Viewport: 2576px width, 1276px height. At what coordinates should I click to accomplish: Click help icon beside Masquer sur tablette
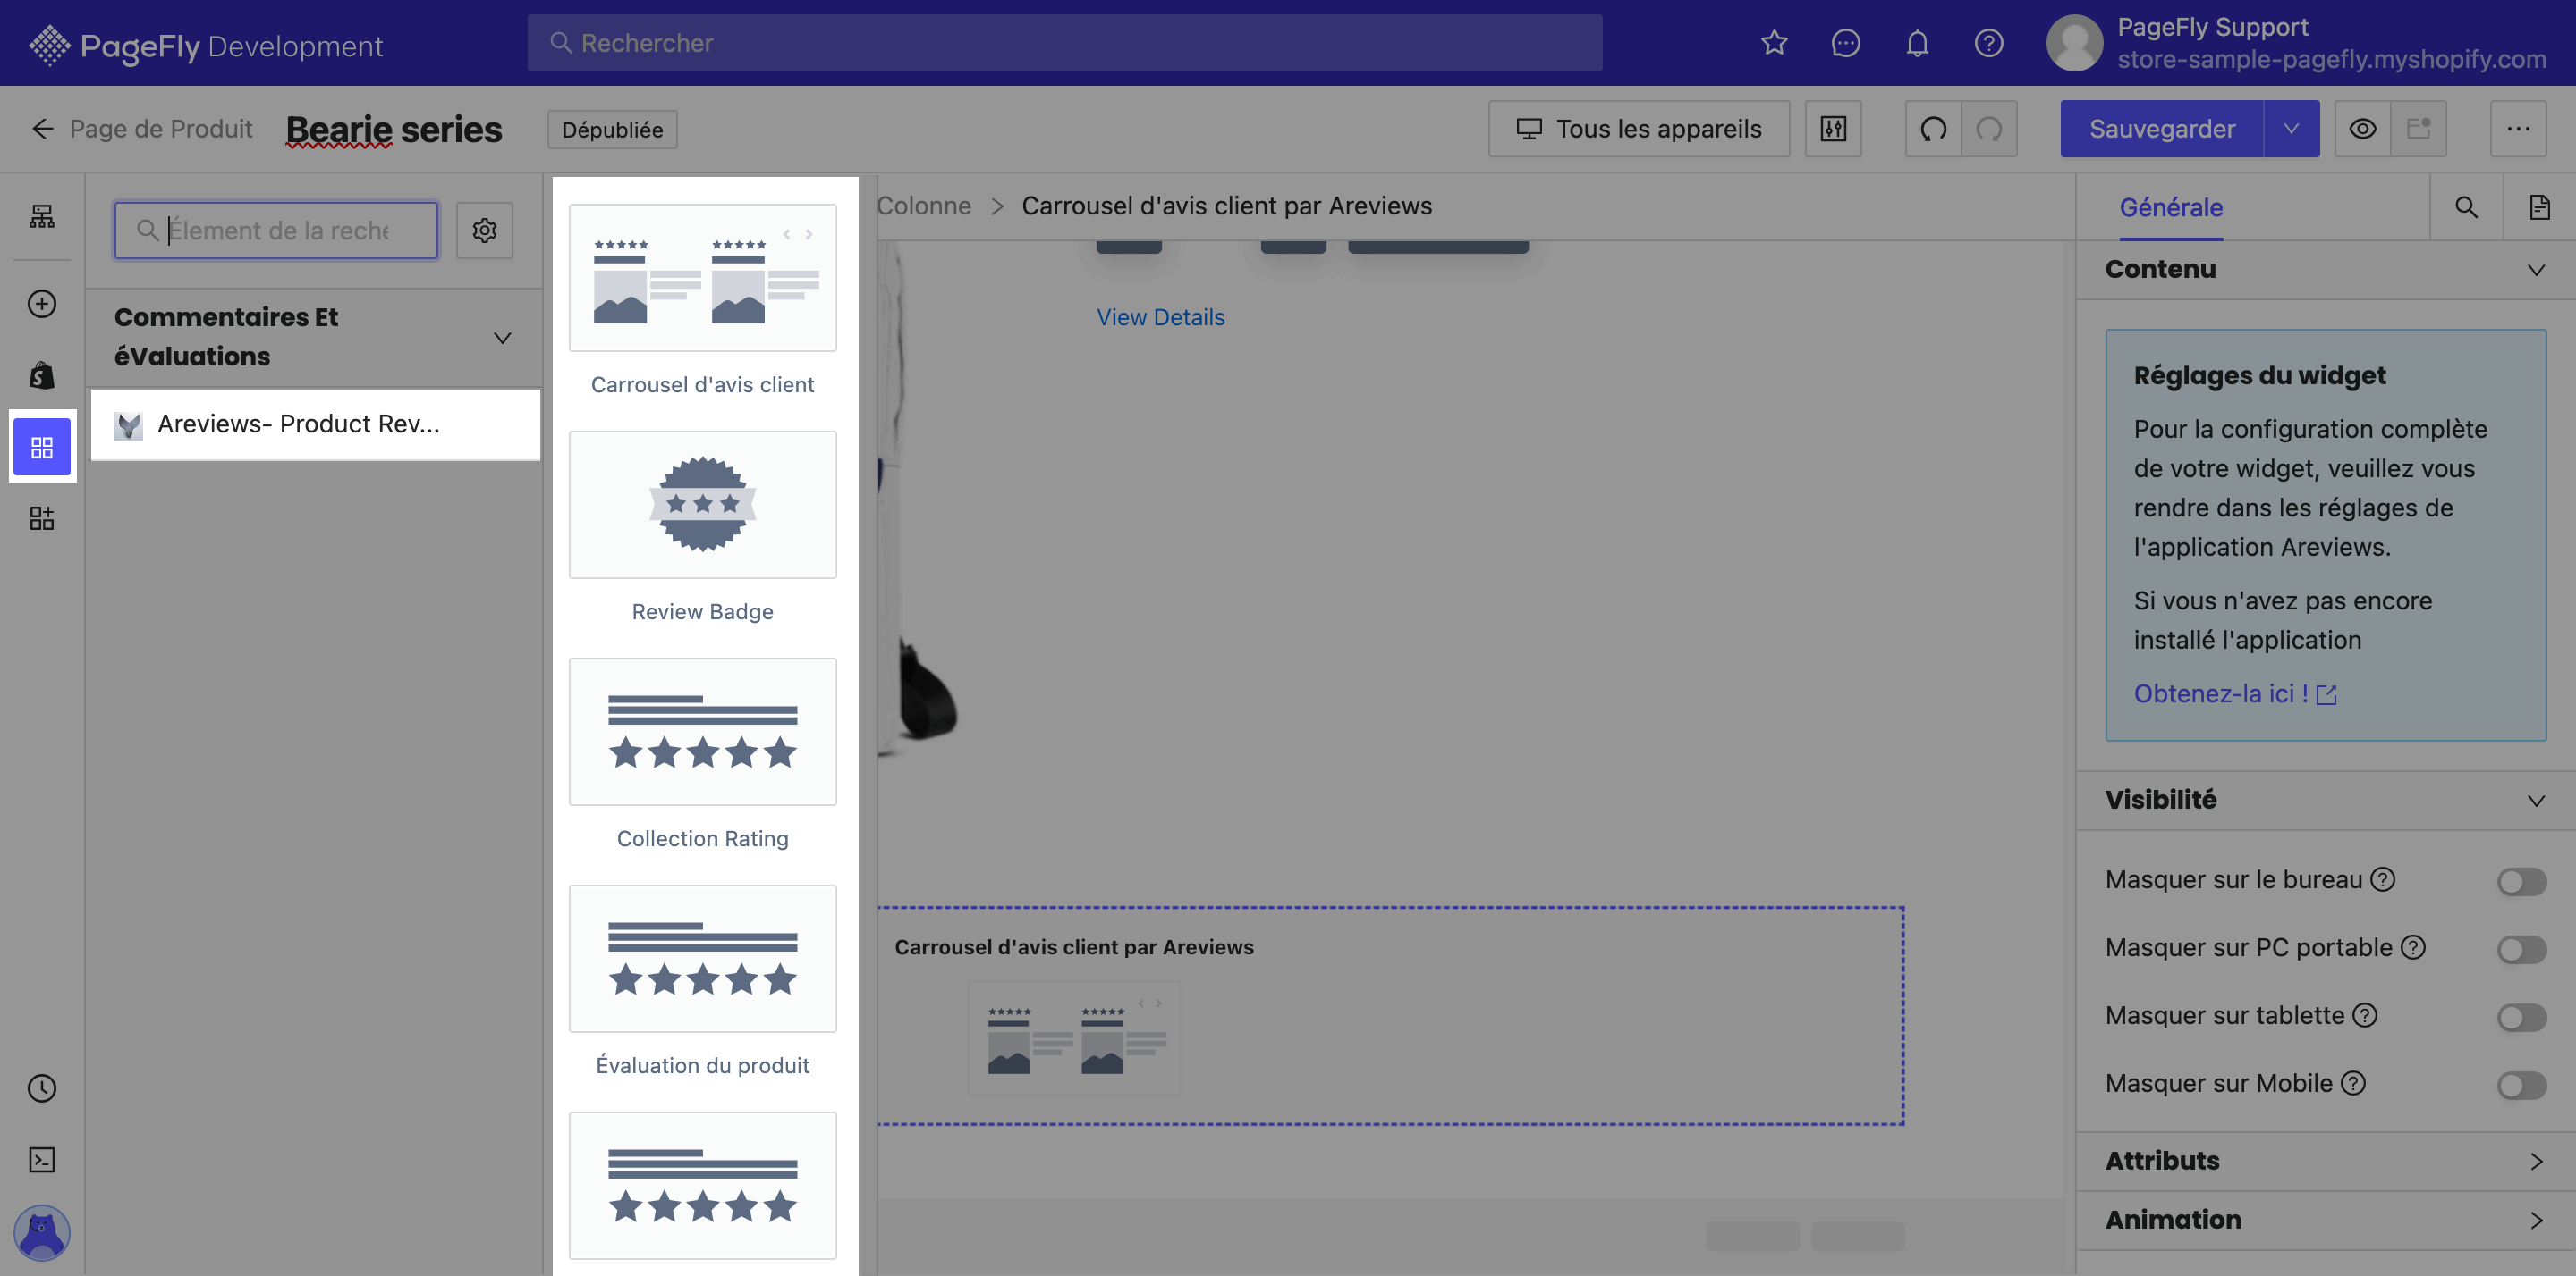2364,1015
